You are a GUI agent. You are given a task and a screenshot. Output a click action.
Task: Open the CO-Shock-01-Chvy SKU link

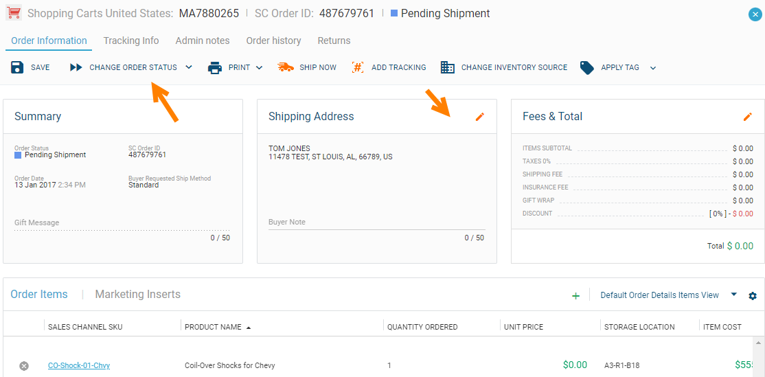tap(79, 365)
